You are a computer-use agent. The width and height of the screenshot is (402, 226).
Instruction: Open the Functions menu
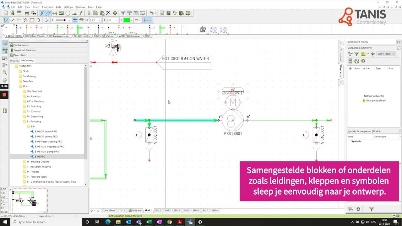tap(47, 7)
